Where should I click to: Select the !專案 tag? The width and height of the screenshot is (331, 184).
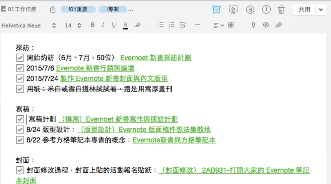pos(113,10)
